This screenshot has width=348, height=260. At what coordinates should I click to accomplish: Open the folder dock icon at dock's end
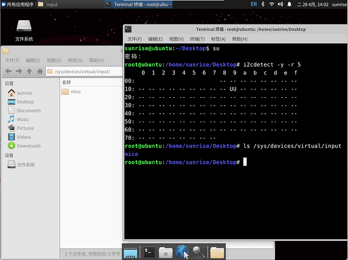tap(217, 252)
